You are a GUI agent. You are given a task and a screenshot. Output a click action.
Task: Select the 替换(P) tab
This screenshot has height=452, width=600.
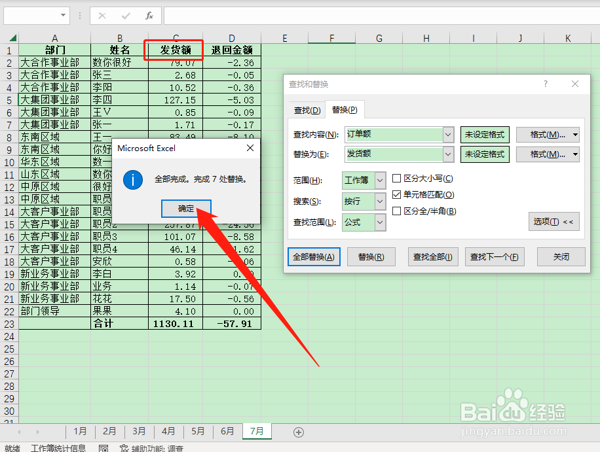345,110
